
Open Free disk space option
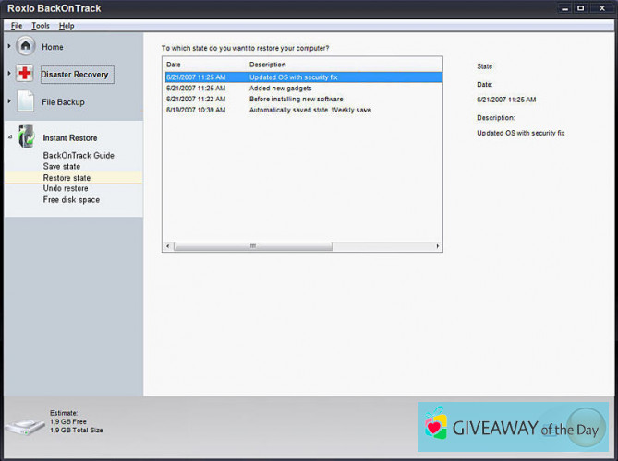coord(71,199)
